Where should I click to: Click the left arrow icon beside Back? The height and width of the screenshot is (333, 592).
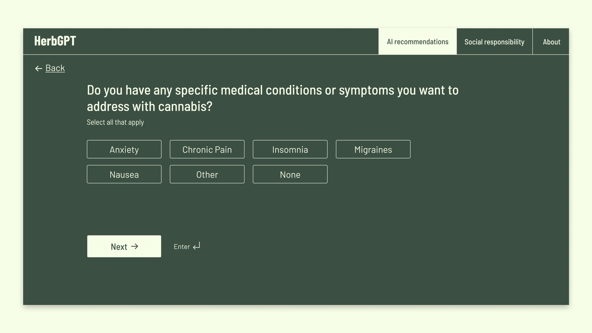pyautogui.click(x=39, y=68)
